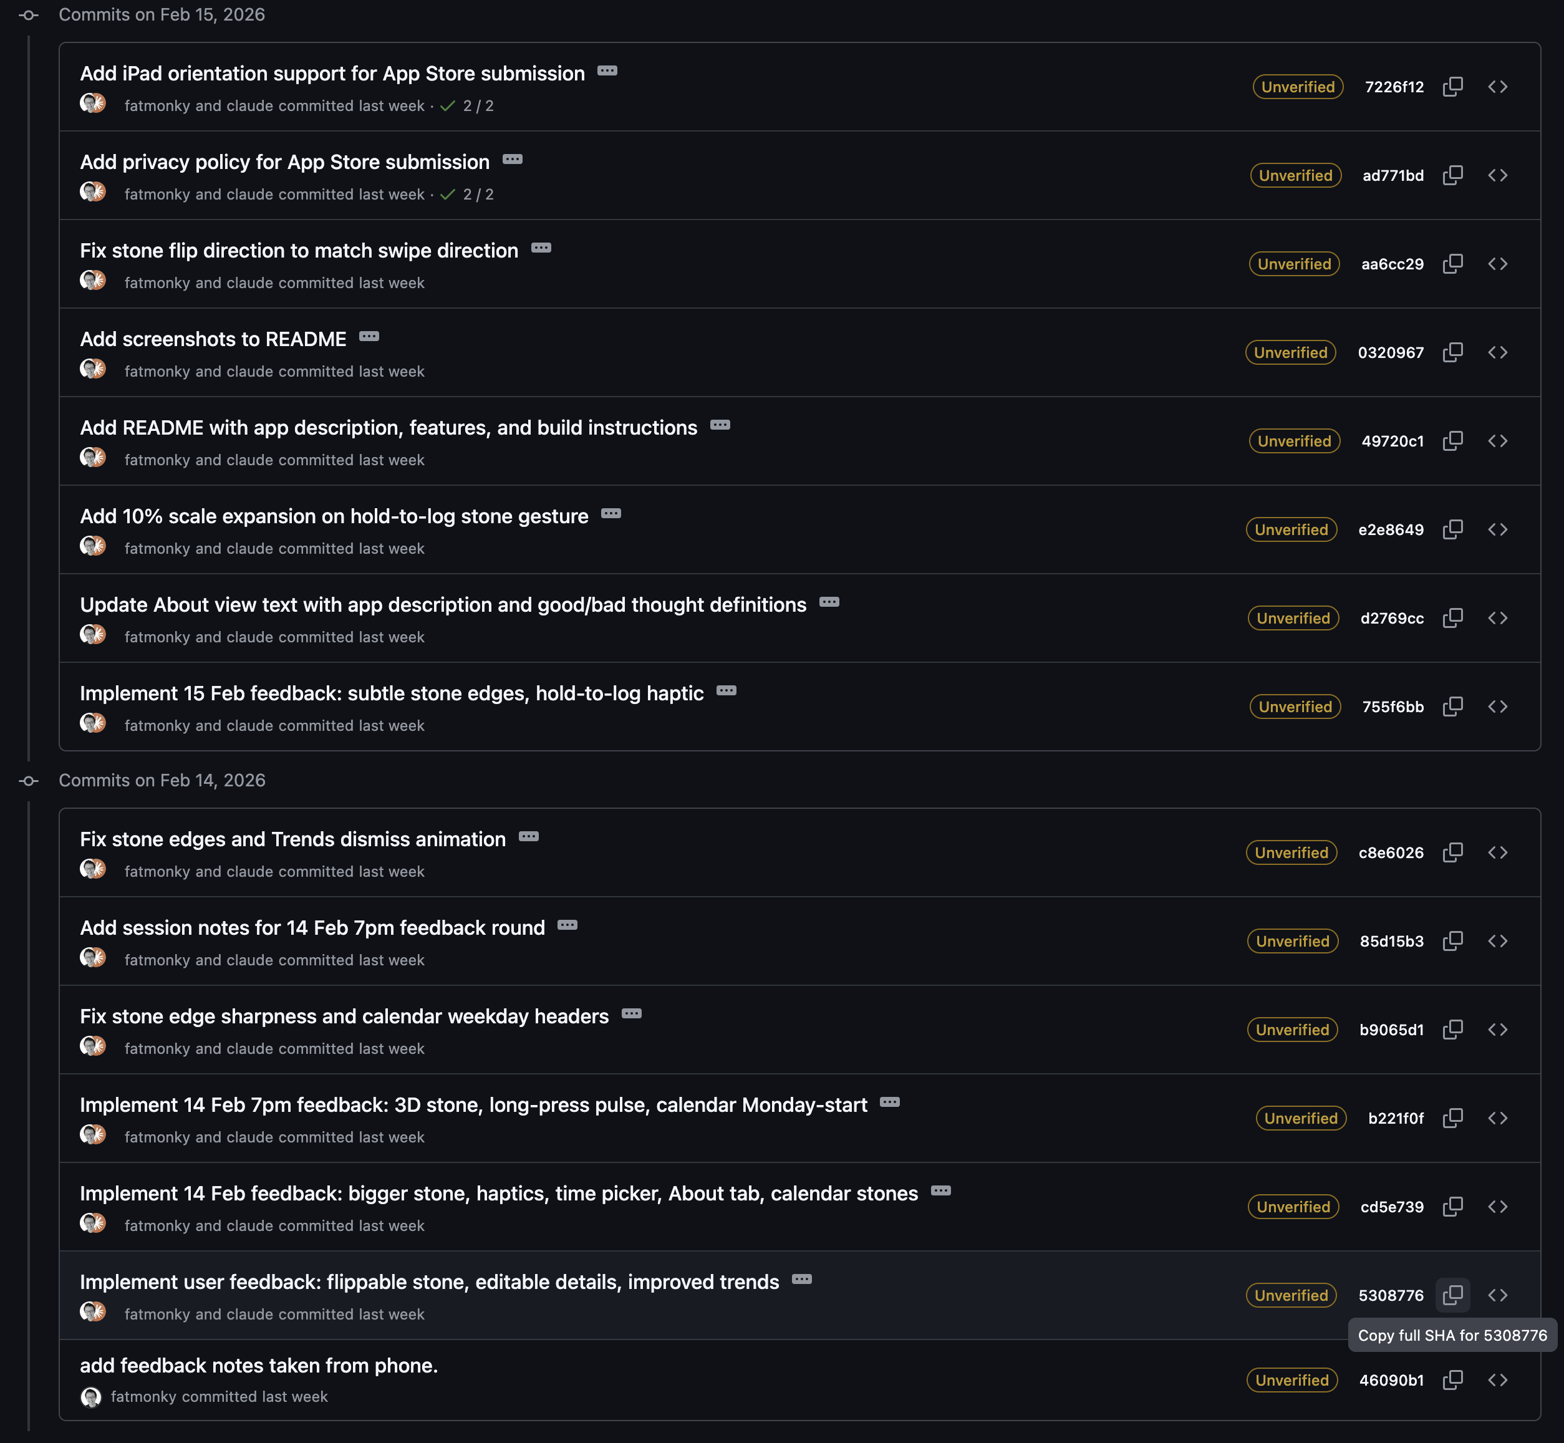1564x1443 pixels.
Task: Copy SHA of commit cd5e739
Action: point(1452,1207)
